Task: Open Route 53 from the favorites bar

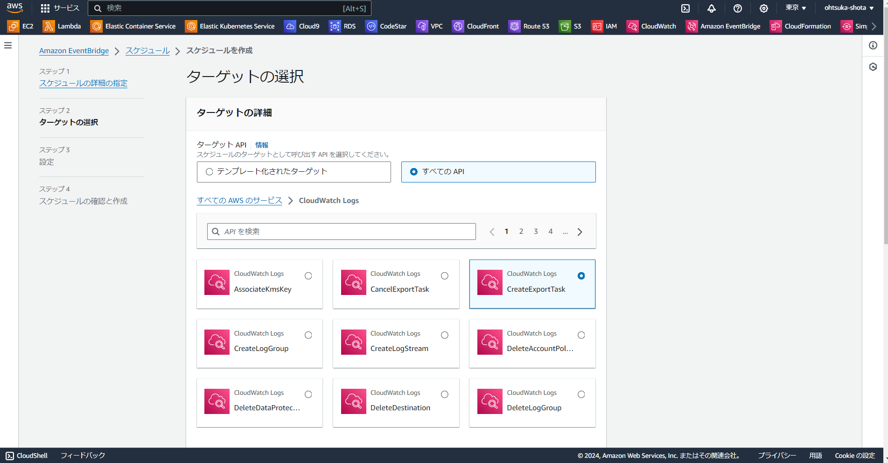Action: click(529, 27)
